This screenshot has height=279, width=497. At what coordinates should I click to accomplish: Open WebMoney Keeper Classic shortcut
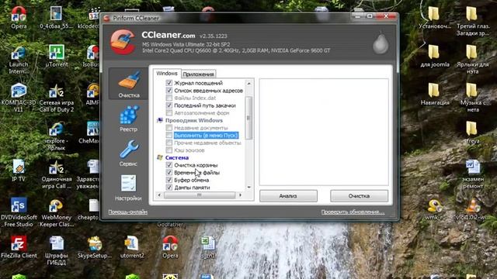click(57, 212)
